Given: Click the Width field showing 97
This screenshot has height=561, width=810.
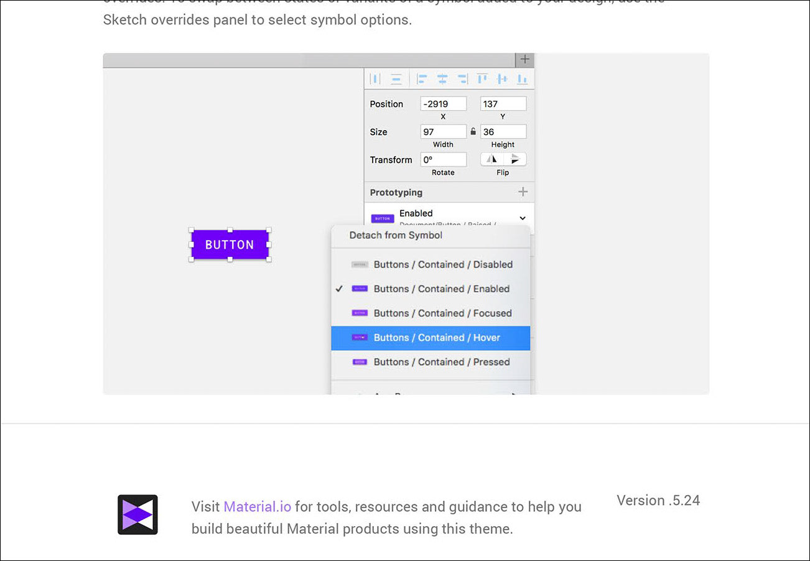Looking at the screenshot, I should pyautogui.click(x=444, y=132).
